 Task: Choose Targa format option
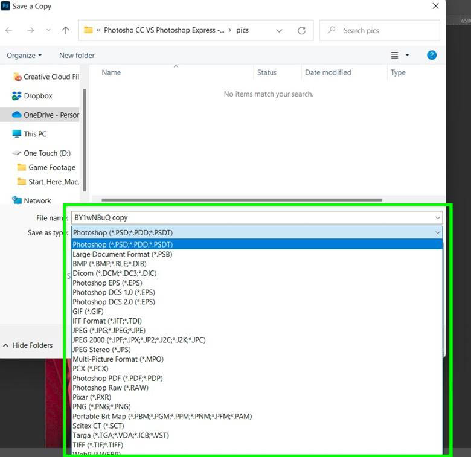257,435
